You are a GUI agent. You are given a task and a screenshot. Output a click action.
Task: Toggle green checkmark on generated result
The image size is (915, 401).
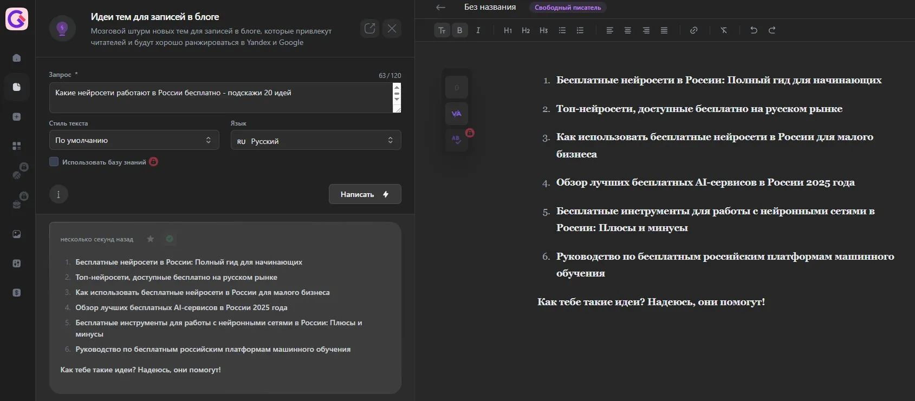click(170, 239)
